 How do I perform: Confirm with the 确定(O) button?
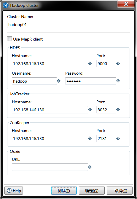click(x=92, y=190)
